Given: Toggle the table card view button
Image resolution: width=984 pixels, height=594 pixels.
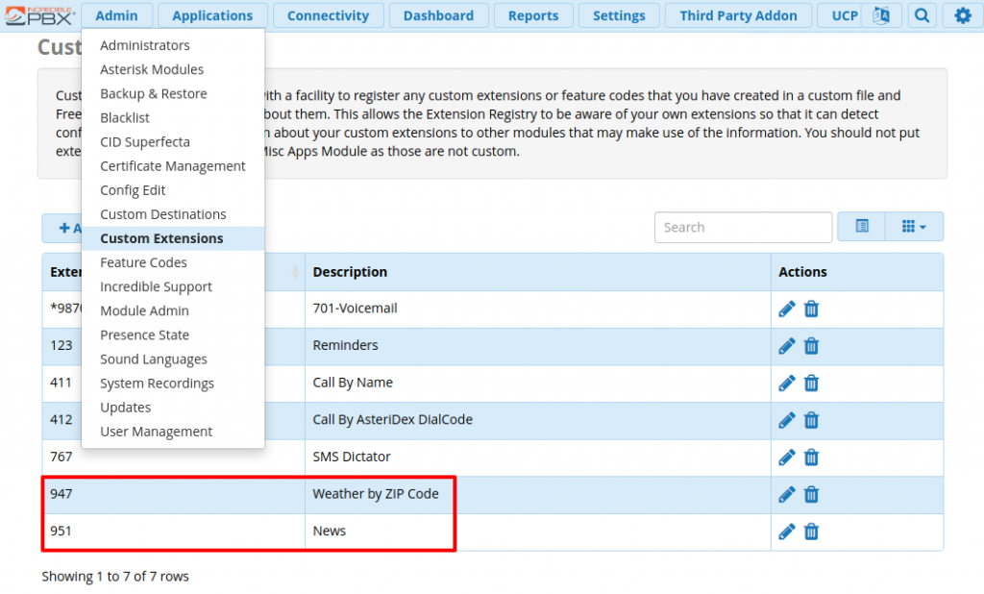Looking at the screenshot, I should pyautogui.click(x=862, y=226).
